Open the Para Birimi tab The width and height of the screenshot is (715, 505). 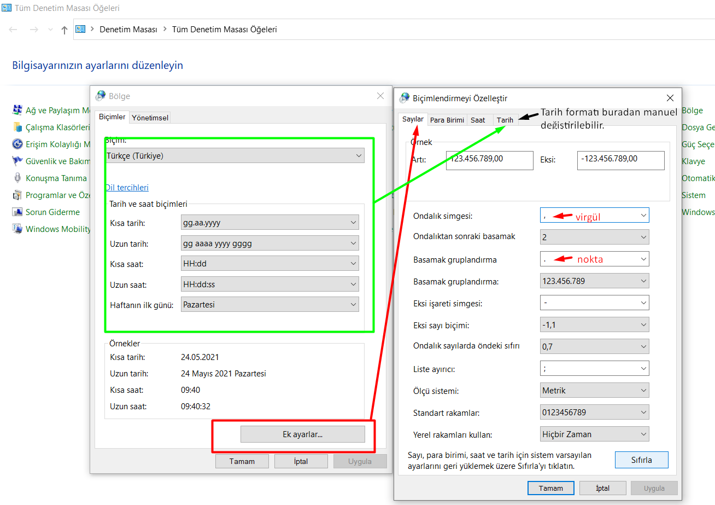coord(447,120)
